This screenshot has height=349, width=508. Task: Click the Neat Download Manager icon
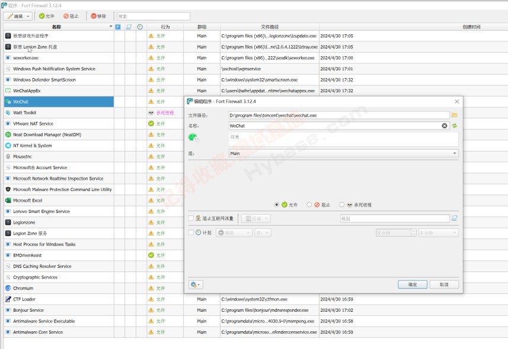(8, 134)
